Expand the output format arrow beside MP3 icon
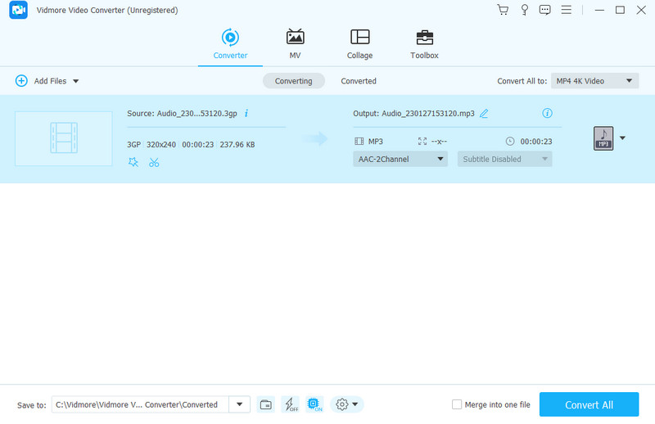The height and width of the screenshot is (424, 655). click(622, 138)
